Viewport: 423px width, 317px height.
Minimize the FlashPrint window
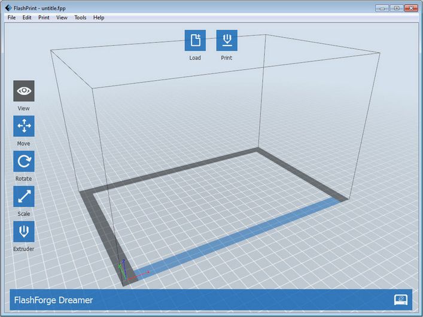point(383,8)
